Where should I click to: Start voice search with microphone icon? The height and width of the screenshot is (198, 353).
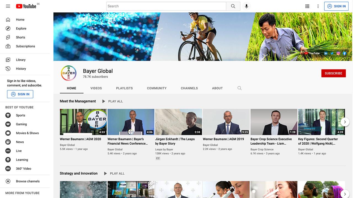coord(247,6)
